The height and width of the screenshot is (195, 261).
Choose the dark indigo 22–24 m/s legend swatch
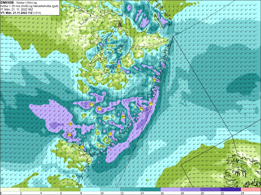(x=231, y=189)
